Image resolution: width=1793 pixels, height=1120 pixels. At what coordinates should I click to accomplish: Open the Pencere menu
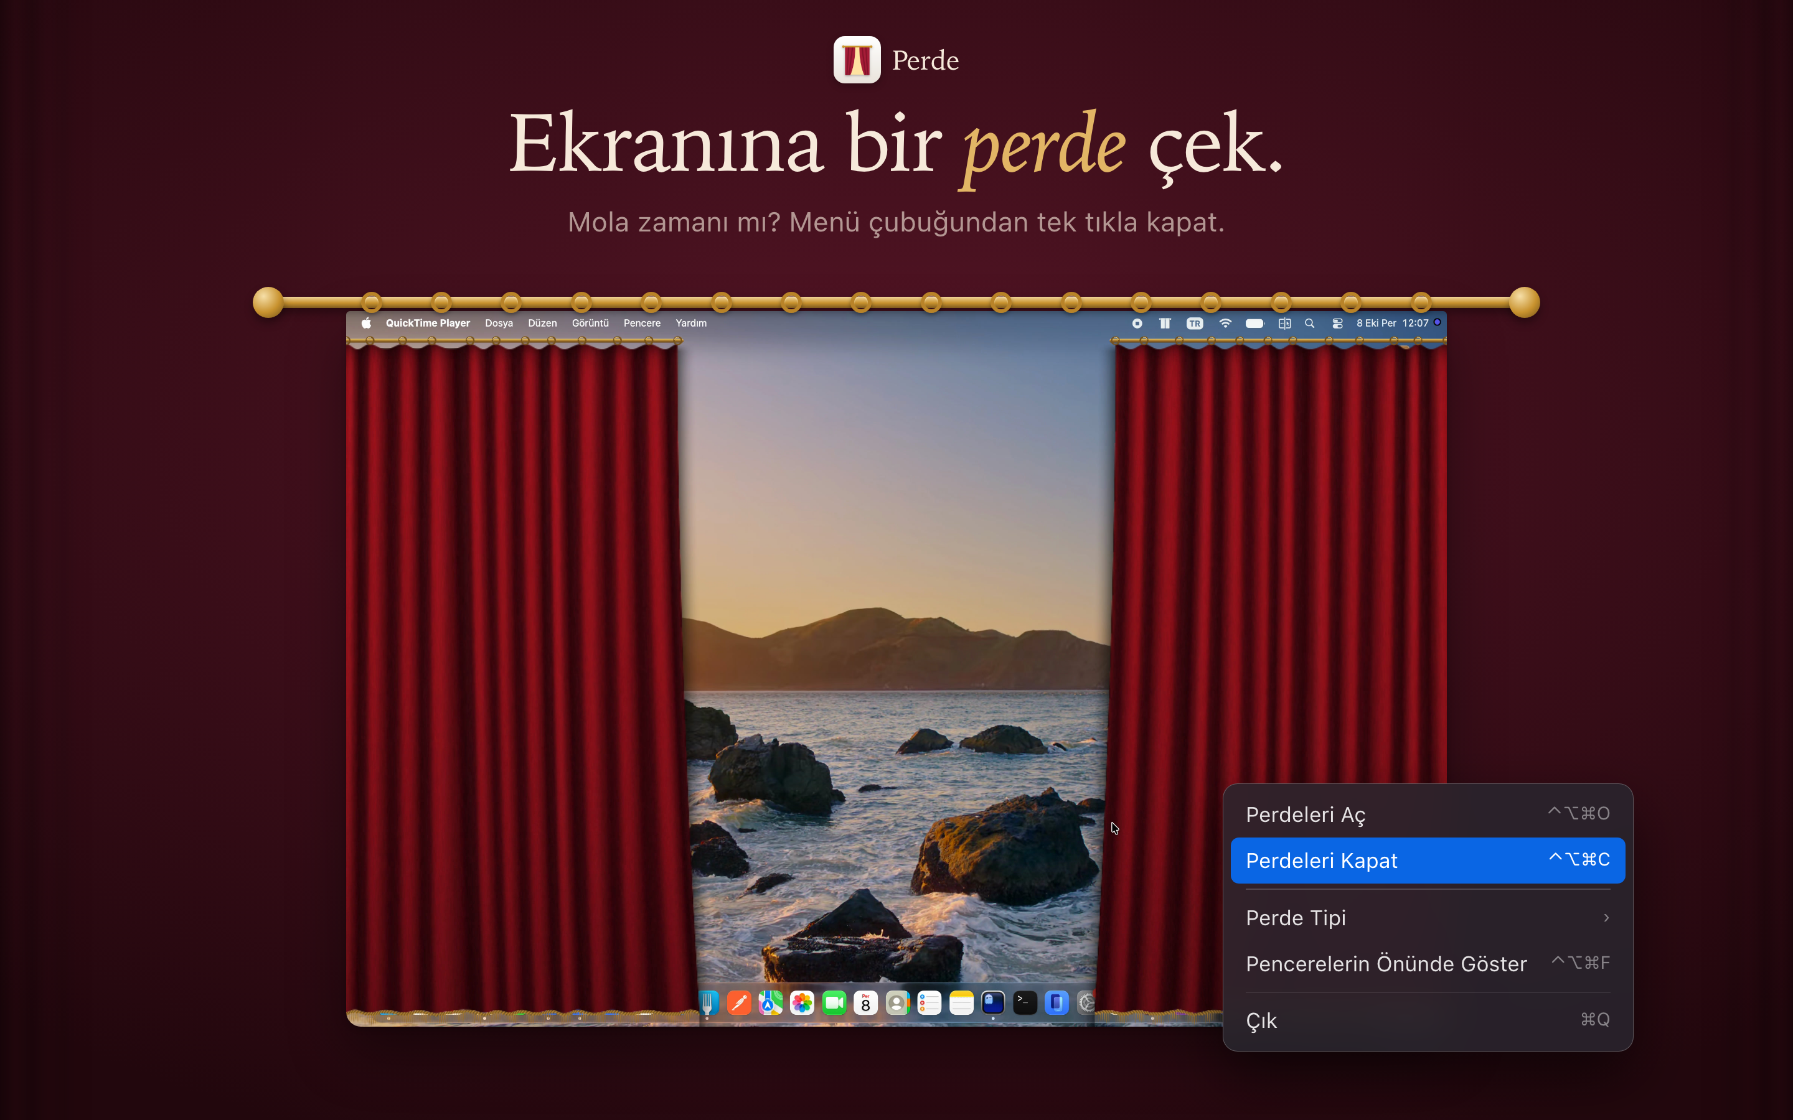pyautogui.click(x=642, y=323)
